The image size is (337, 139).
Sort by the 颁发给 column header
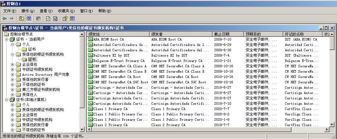click(118, 34)
